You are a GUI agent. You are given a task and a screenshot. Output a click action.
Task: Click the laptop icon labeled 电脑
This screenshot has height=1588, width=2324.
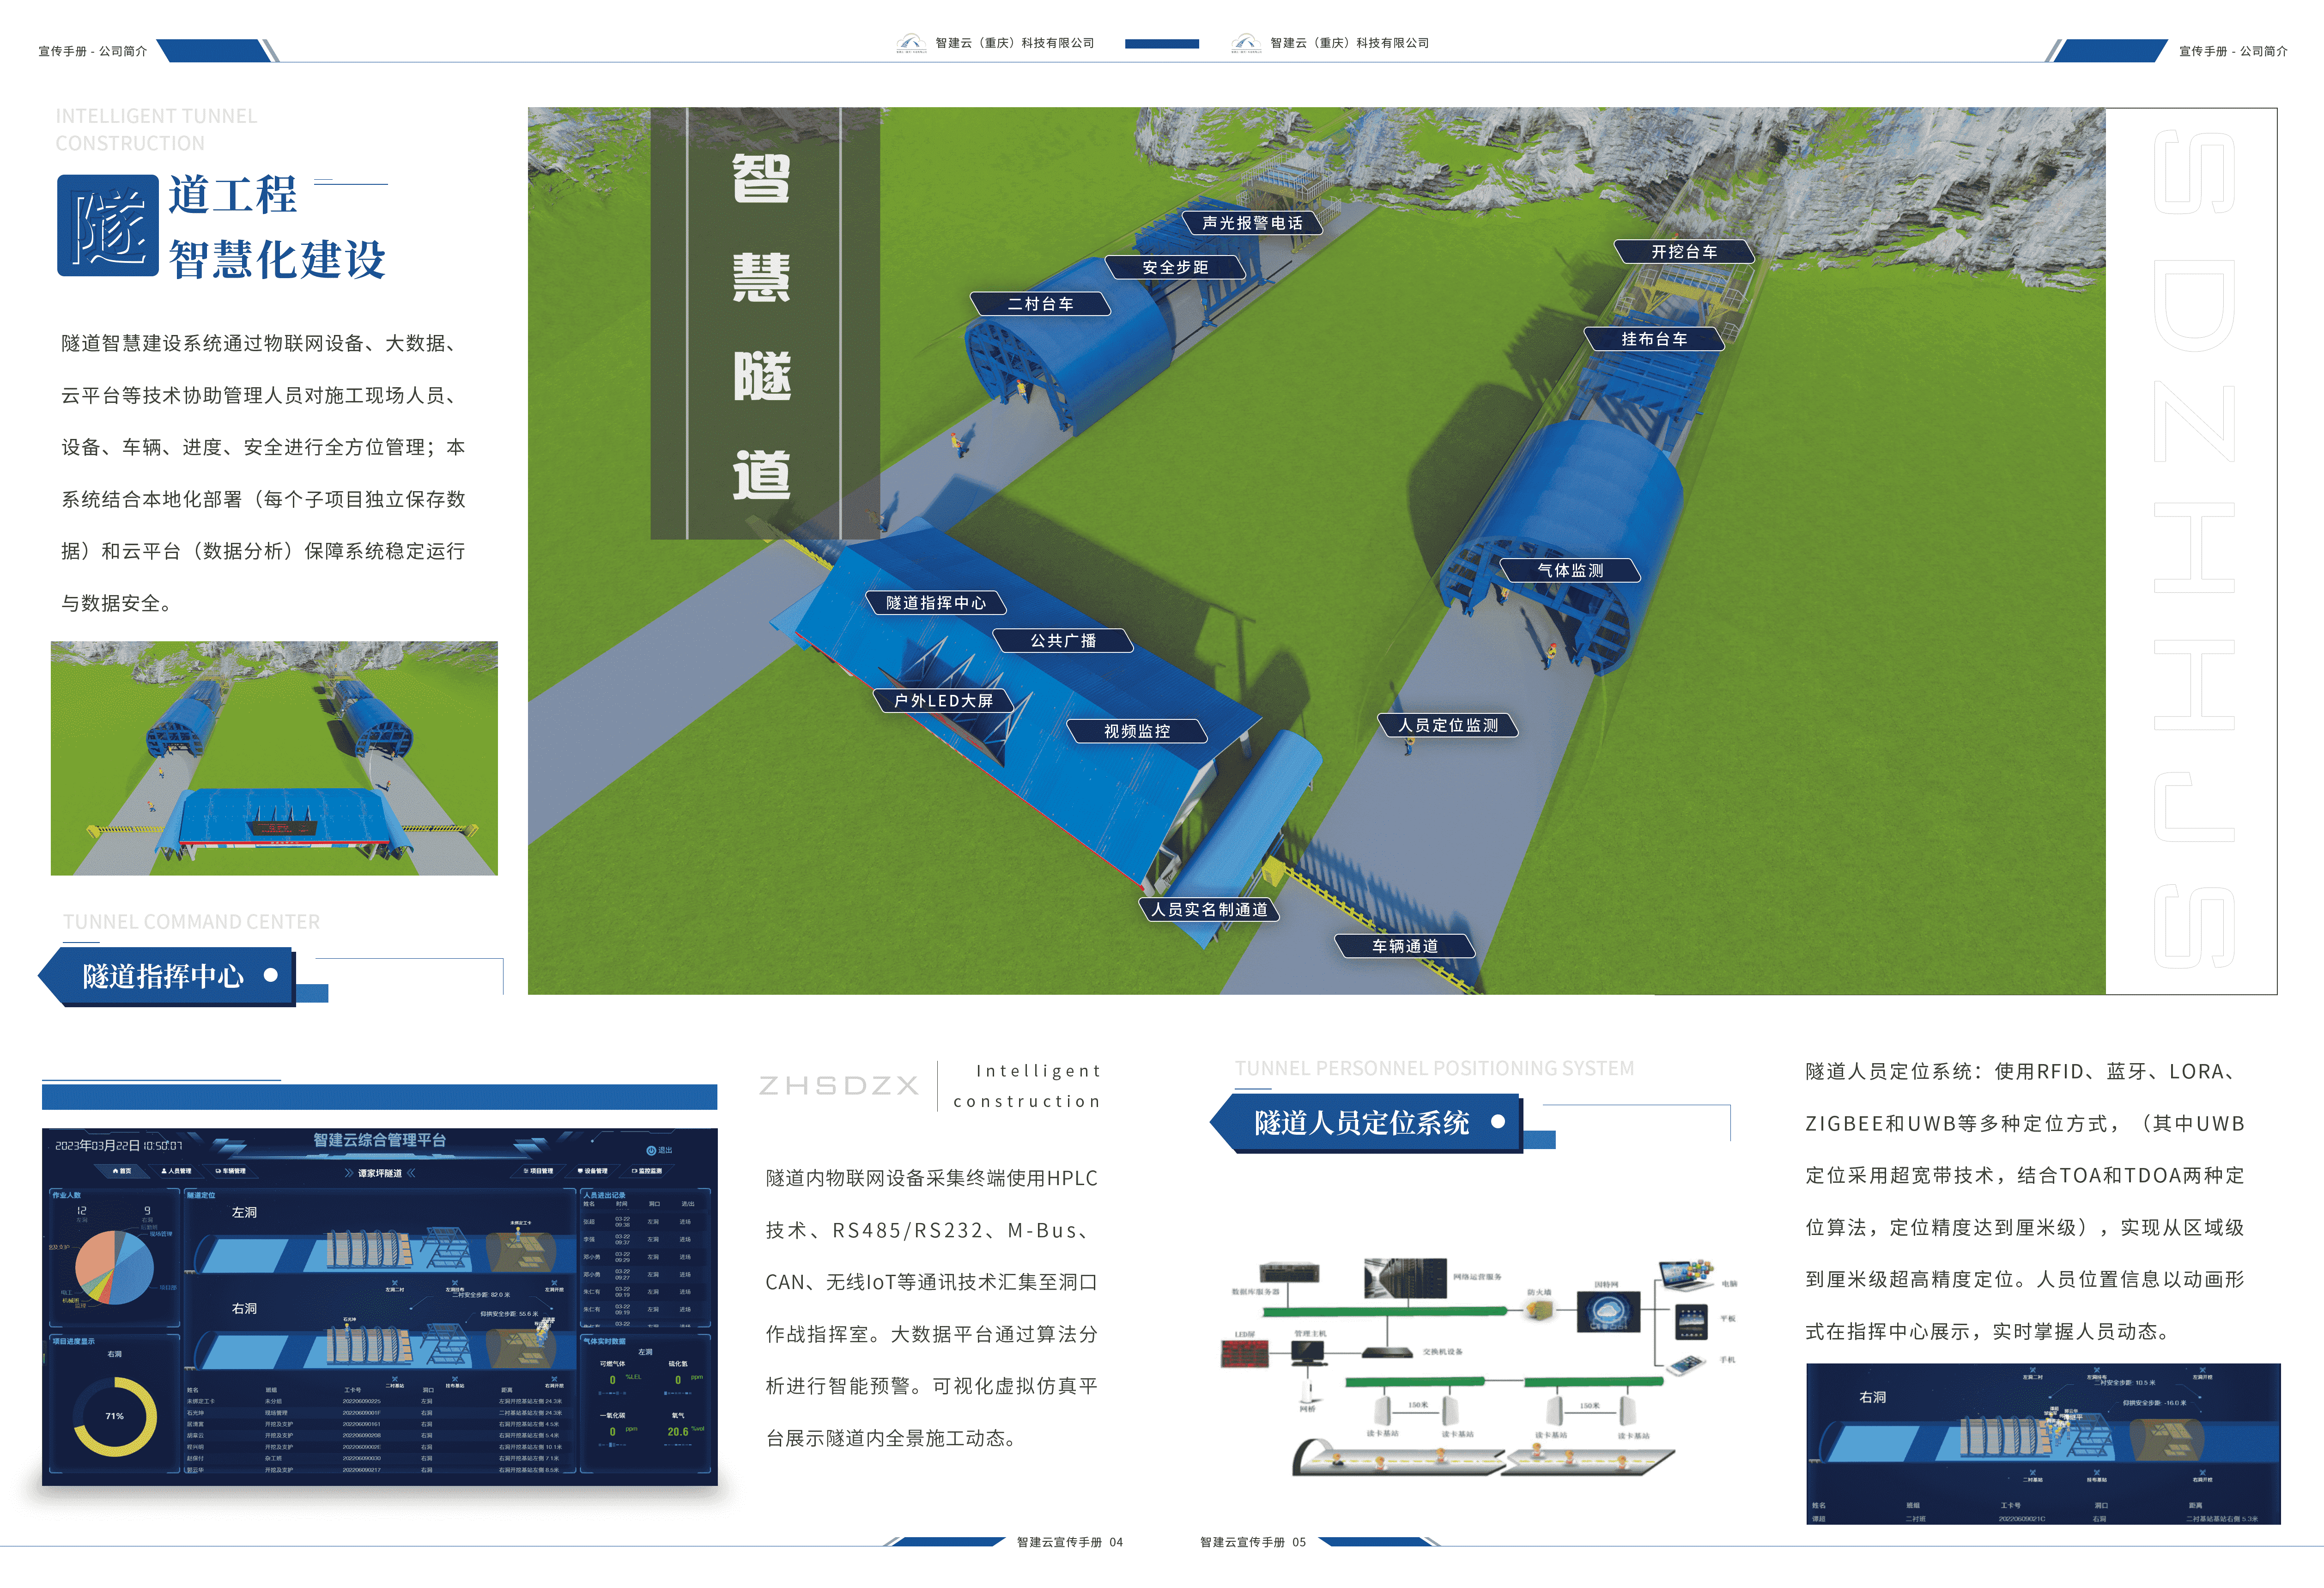(1686, 1275)
